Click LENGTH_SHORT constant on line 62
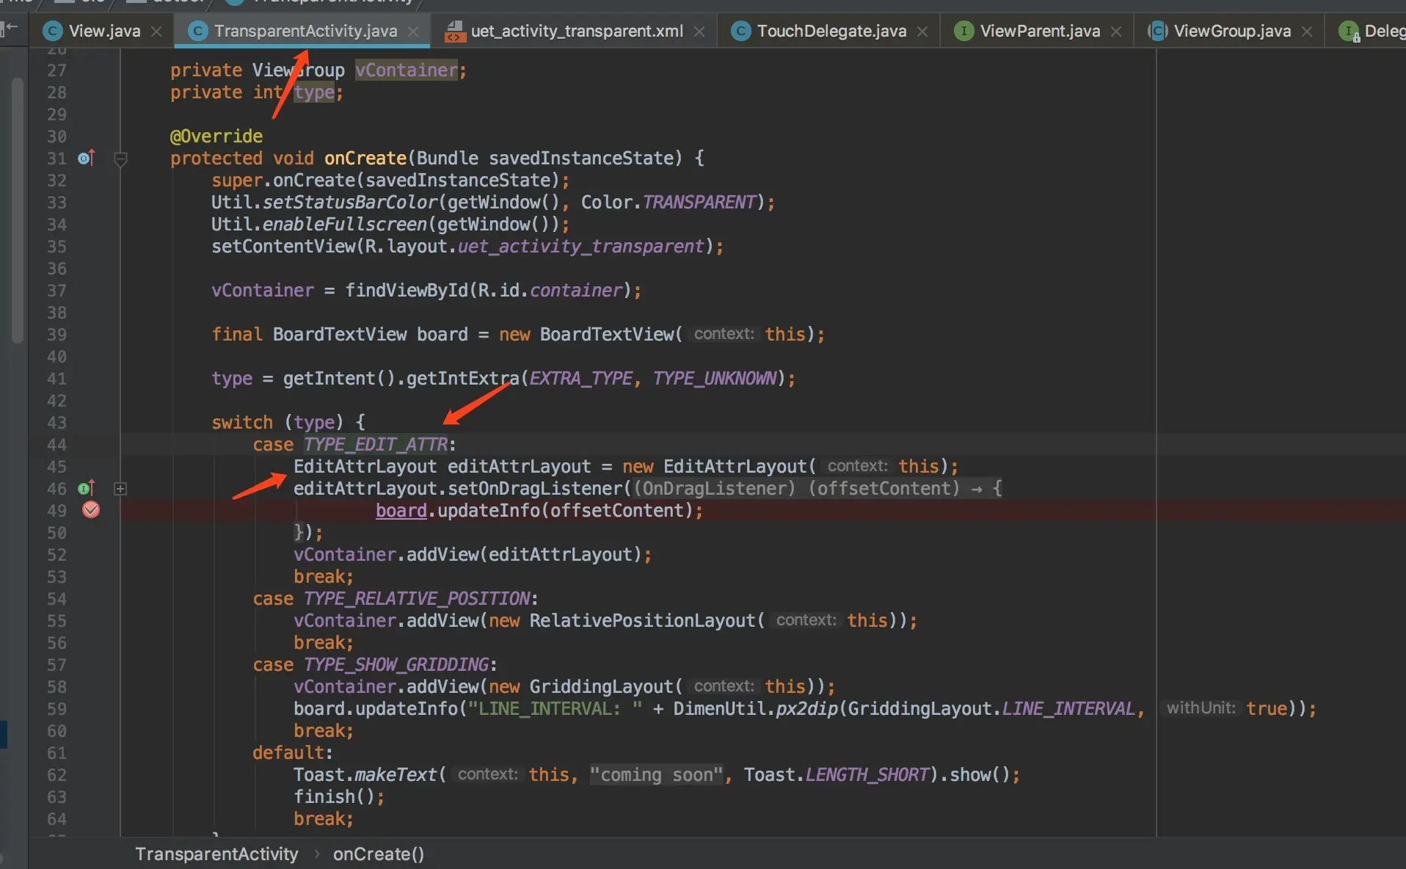1406x869 pixels. coord(867,774)
